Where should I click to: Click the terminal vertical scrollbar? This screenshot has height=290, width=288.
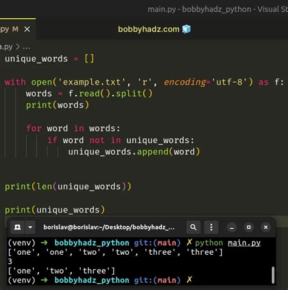[x=273, y=275]
